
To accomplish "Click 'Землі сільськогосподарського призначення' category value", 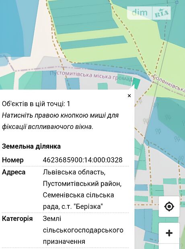I will click(x=83, y=230).
